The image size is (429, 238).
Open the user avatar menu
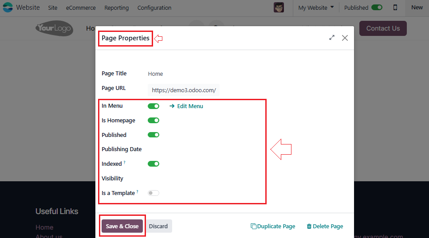(x=279, y=8)
